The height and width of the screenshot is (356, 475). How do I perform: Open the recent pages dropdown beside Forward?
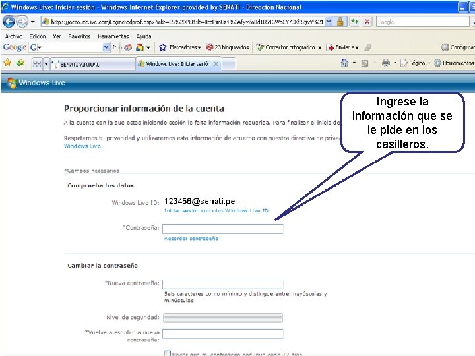[33, 22]
